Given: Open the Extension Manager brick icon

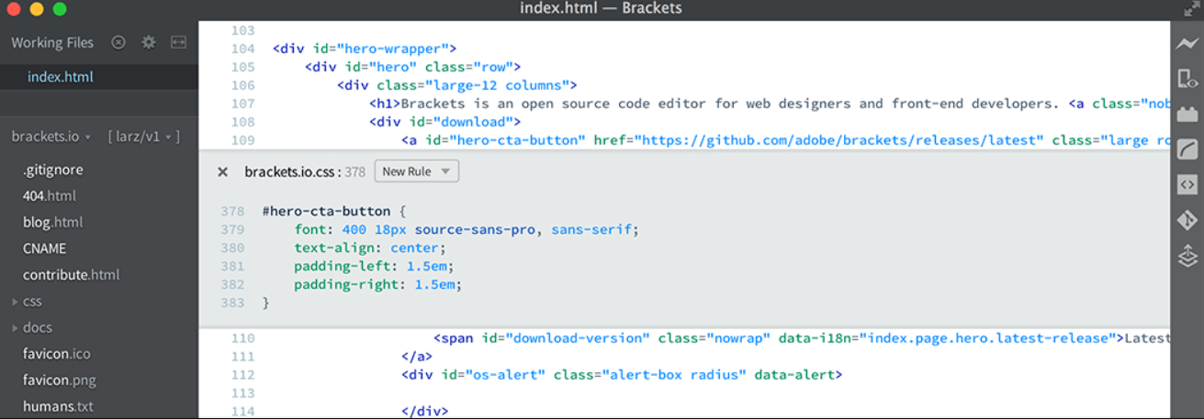Looking at the screenshot, I should click(1187, 114).
